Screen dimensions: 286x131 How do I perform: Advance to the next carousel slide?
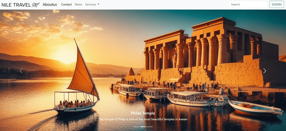[265, 71]
